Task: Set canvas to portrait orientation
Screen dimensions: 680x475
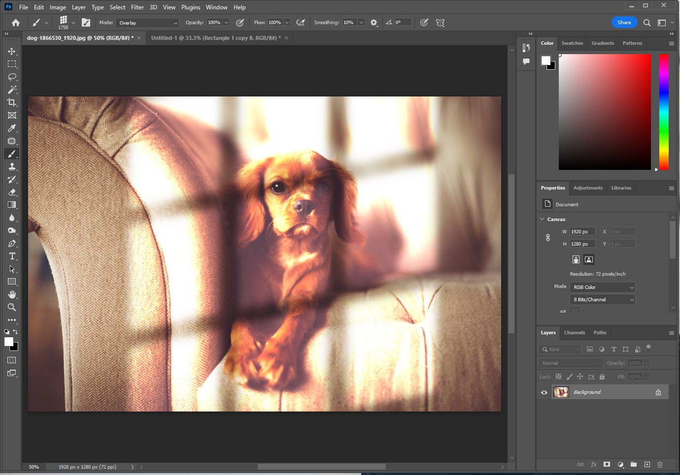Action: pos(576,259)
